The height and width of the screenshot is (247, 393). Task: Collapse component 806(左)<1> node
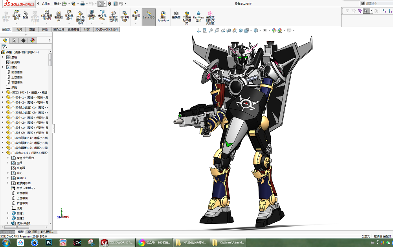[3, 152]
